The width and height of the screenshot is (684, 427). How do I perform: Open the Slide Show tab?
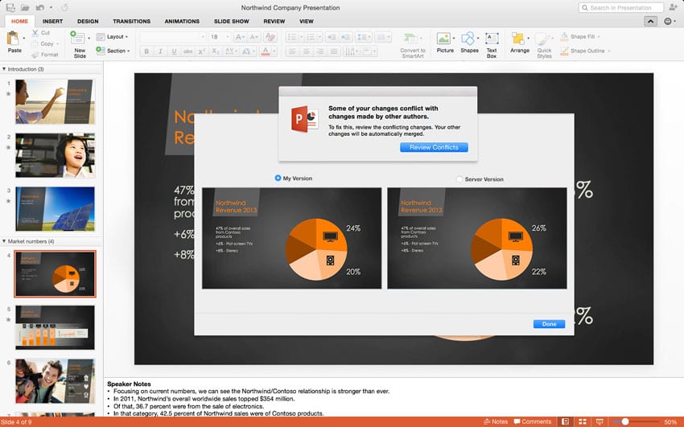click(x=231, y=22)
